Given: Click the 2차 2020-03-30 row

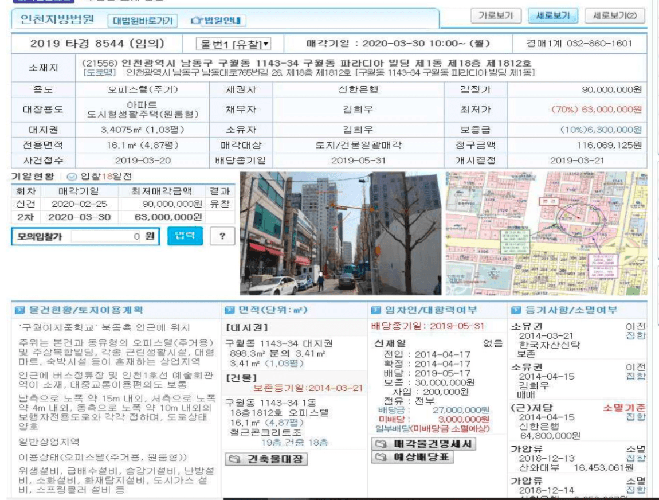Looking at the screenshot, I should click(123, 217).
